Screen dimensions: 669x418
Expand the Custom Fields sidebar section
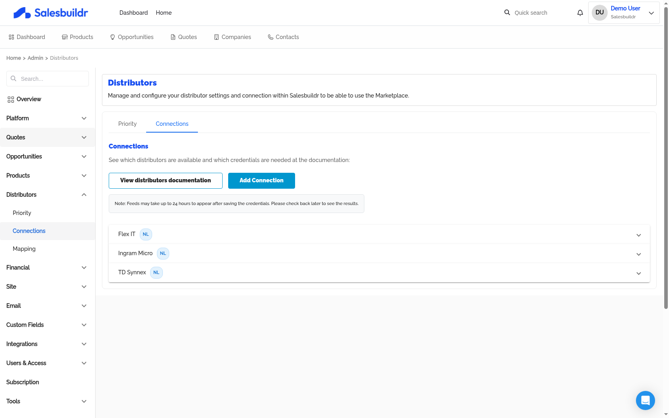[84, 325]
